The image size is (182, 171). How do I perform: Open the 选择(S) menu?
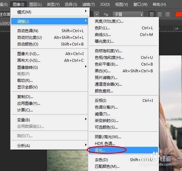[71, 4]
